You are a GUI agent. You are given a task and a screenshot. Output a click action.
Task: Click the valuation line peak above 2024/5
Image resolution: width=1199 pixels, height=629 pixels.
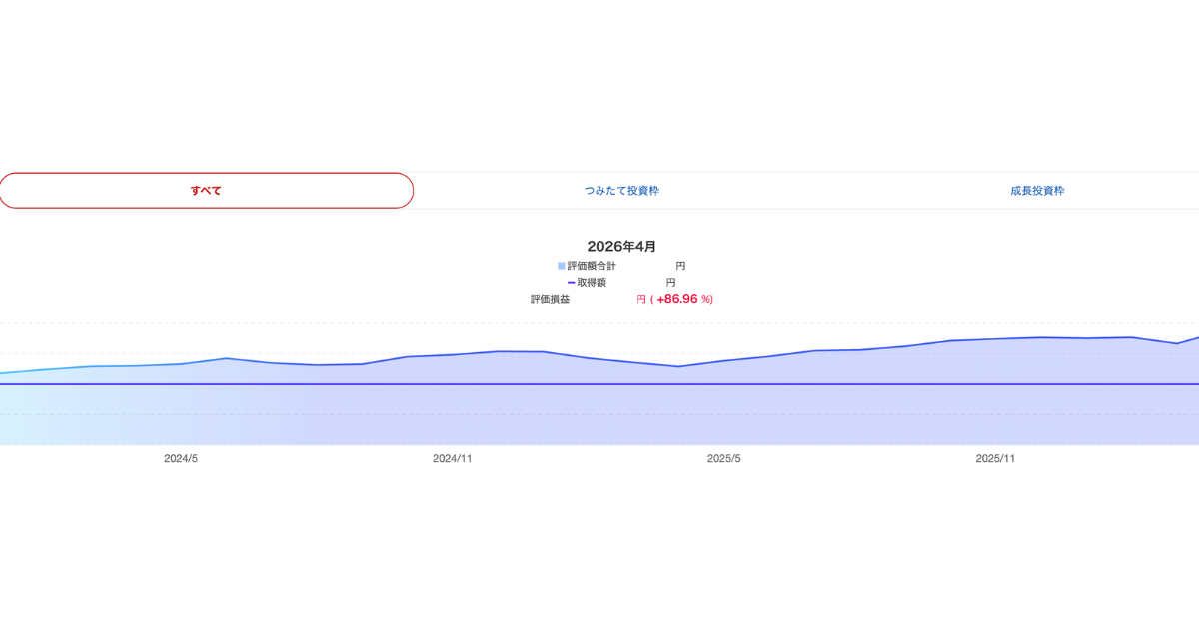pyautogui.click(x=227, y=358)
